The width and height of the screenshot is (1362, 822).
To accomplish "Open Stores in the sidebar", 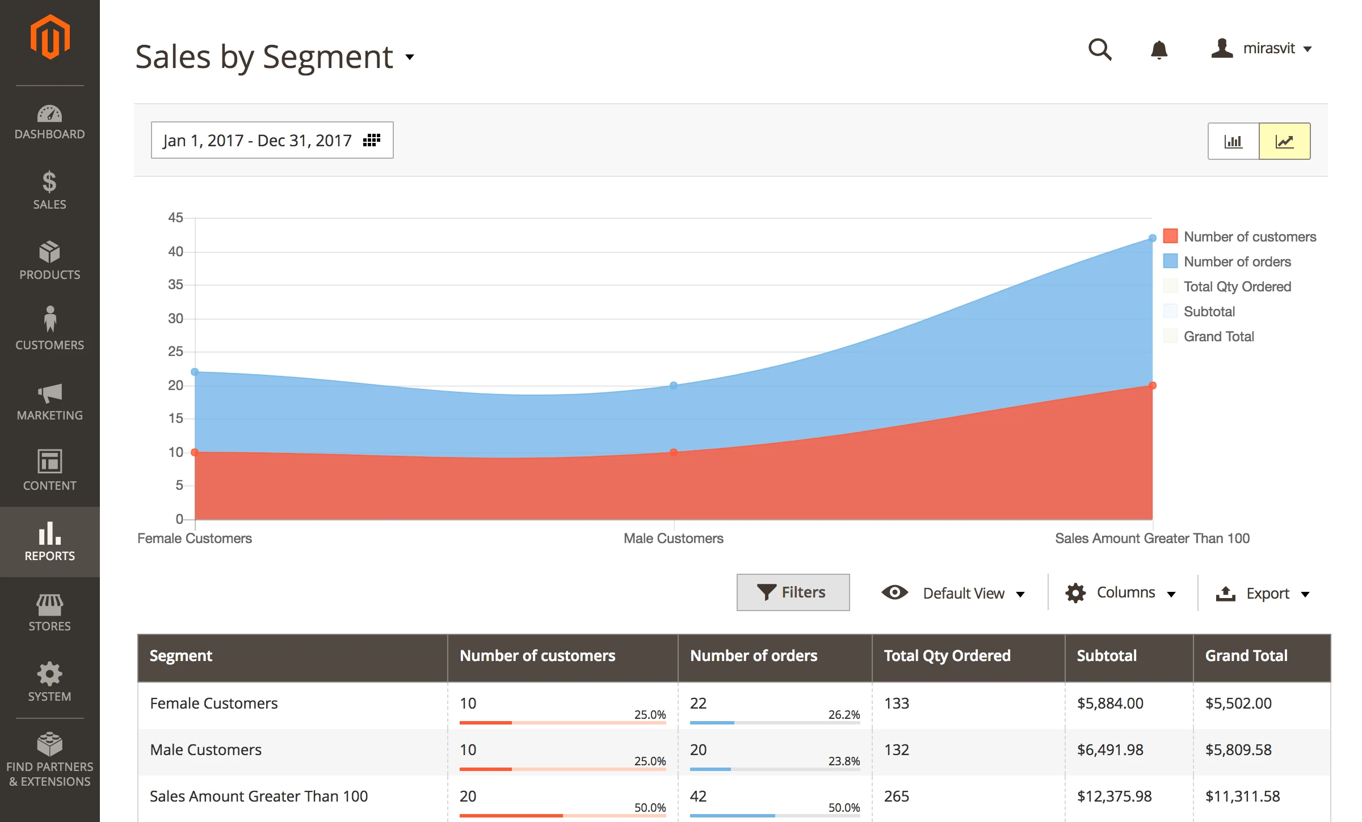I will 50,612.
